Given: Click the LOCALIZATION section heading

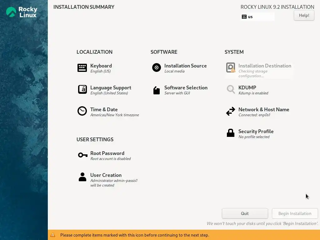Looking at the screenshot, I should (94, 52).
